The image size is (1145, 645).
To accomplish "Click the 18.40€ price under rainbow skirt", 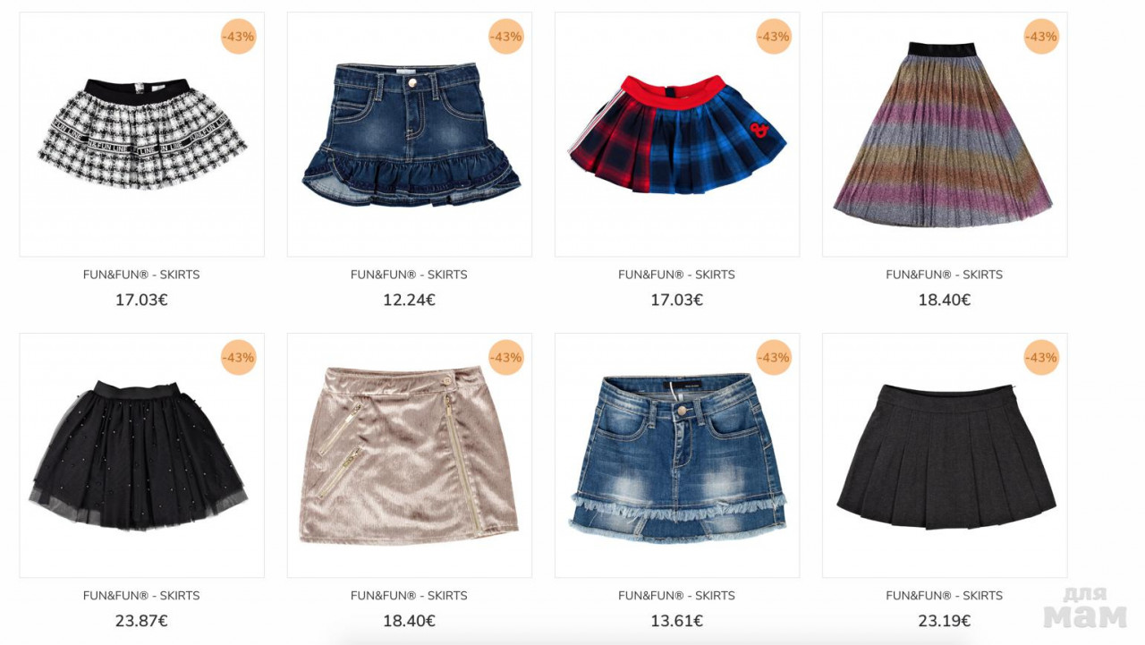I will point(945,300).
